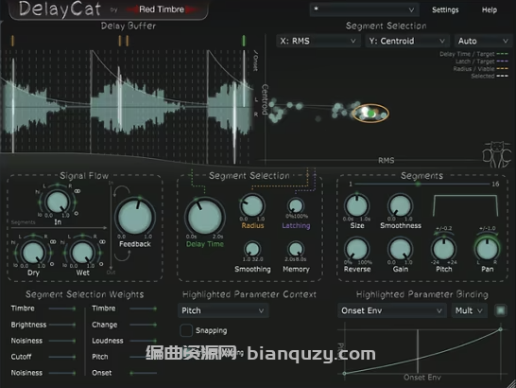The height and width of the screenshot is (388, 516).
Task: Click the purple "Latching" label
Action: [296, 226]
